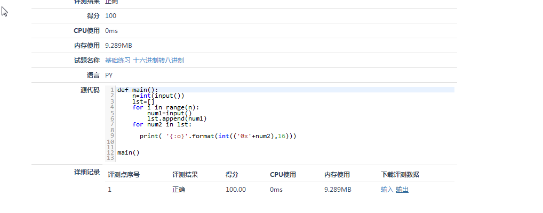Click code line 'lst=[]'
This screenshot has height=213, width=543.
click(x=143, y=101)
